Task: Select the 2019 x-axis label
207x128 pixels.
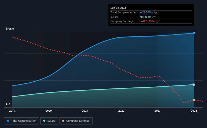Action: (x=12, y=111)
